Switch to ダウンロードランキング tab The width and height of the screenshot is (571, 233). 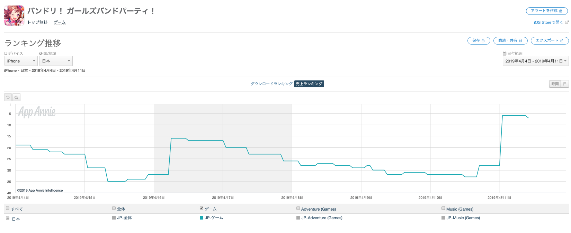coord(271,84)
